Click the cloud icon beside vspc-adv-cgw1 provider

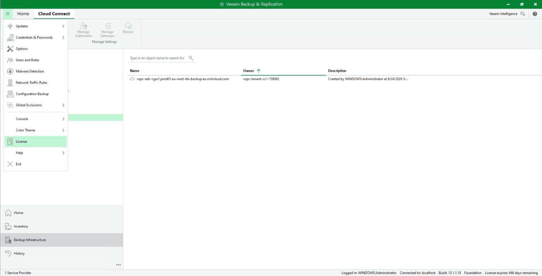(x=132, y=79)
